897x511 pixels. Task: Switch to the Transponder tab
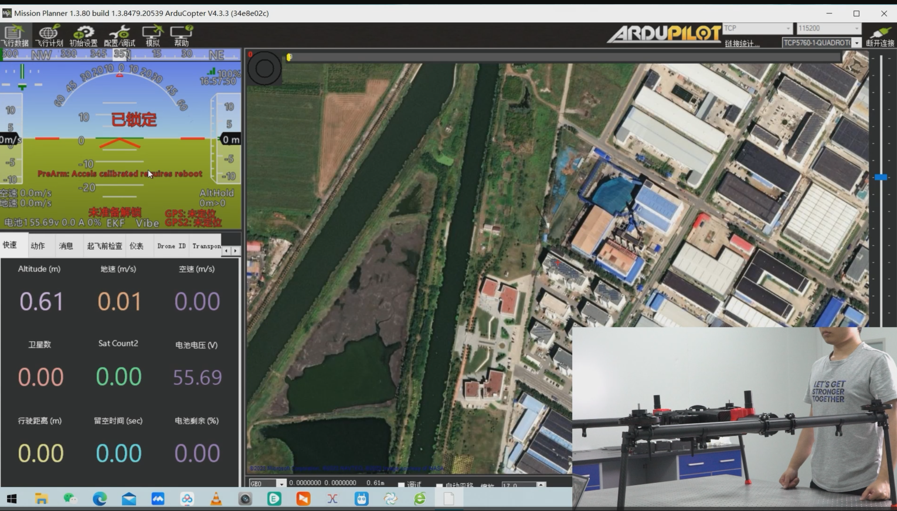[x=206, y=246]
